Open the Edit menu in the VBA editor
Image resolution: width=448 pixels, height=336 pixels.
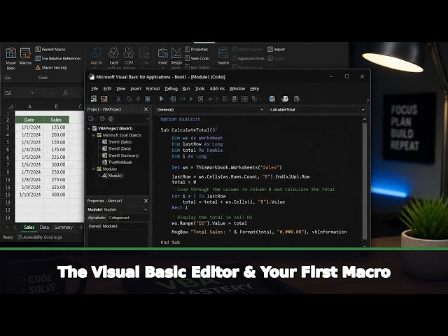click(107, 89)
